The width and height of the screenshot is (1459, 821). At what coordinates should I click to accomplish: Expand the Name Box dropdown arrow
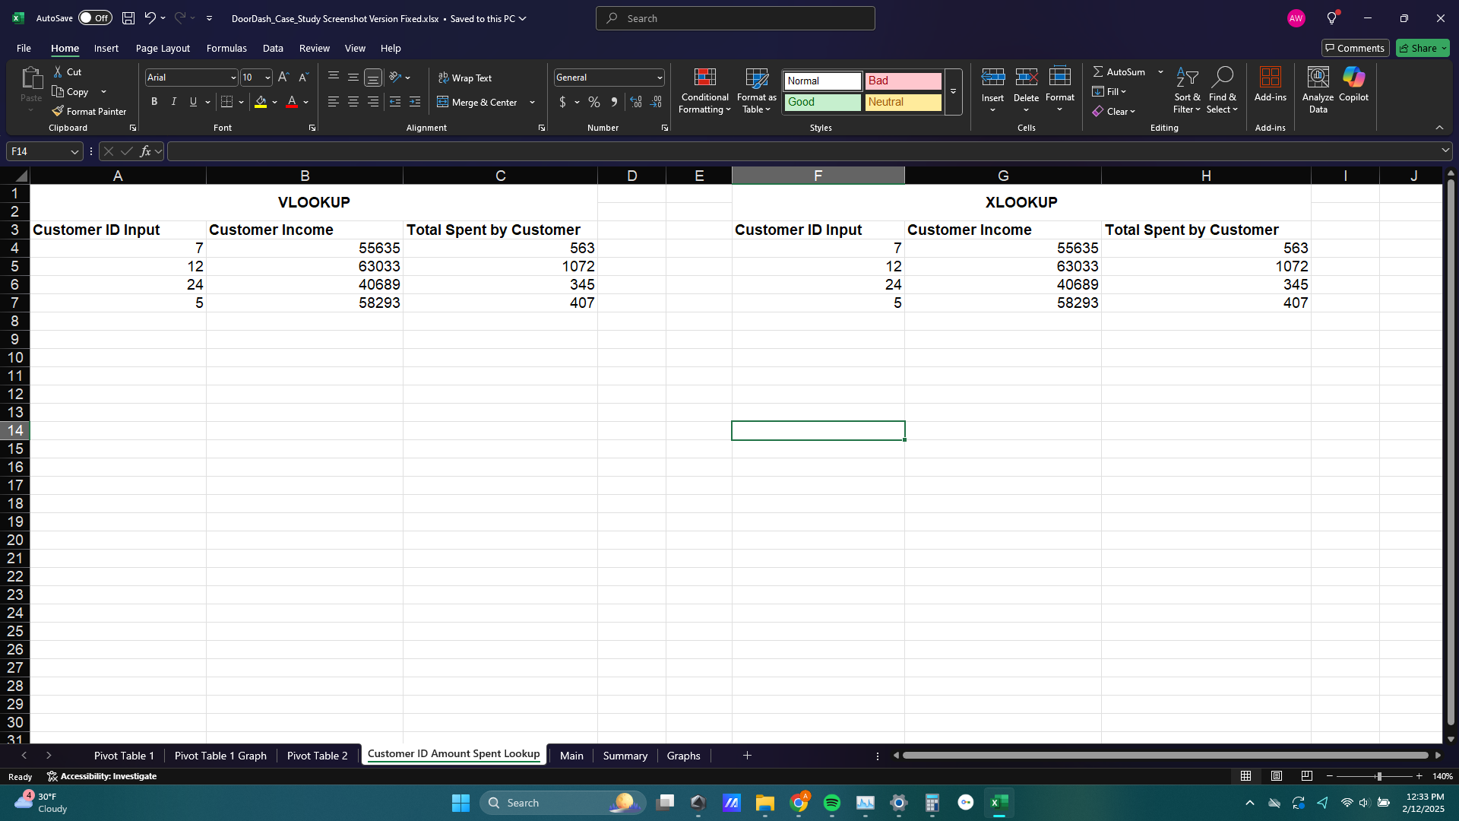[74, 151]
